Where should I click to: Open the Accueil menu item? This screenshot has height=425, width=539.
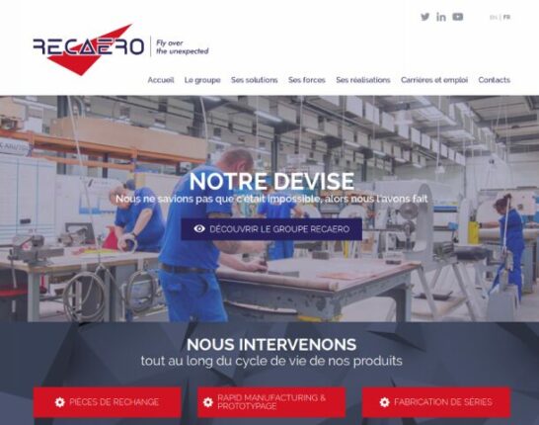(161, 80)
